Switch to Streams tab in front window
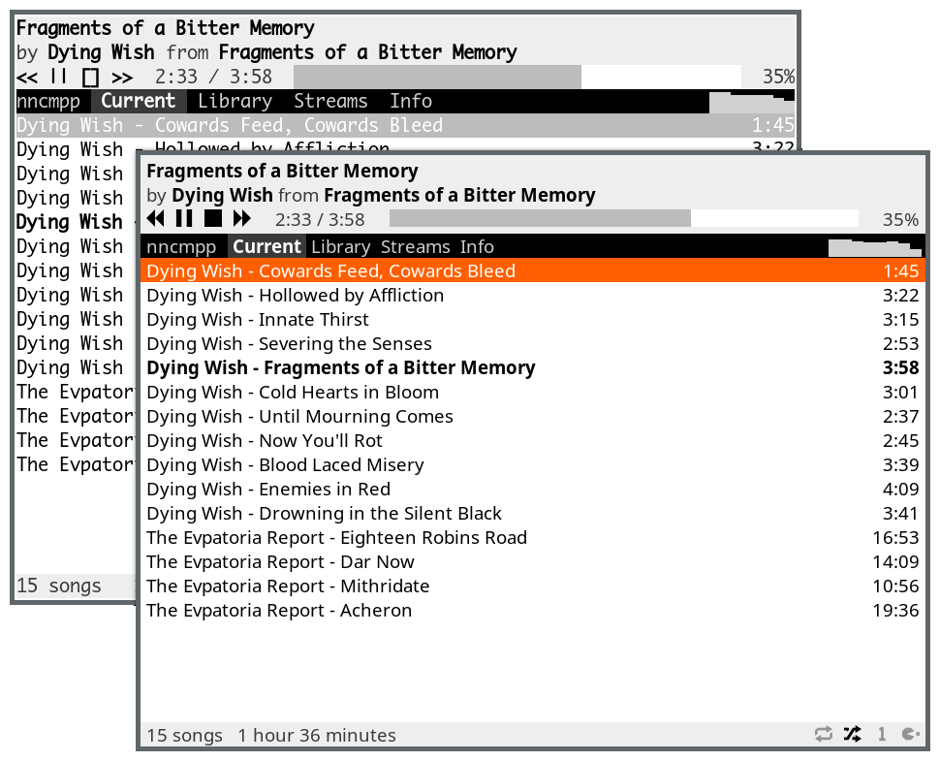The width and height of the screenshot is (940, 761). click(415, 246)
